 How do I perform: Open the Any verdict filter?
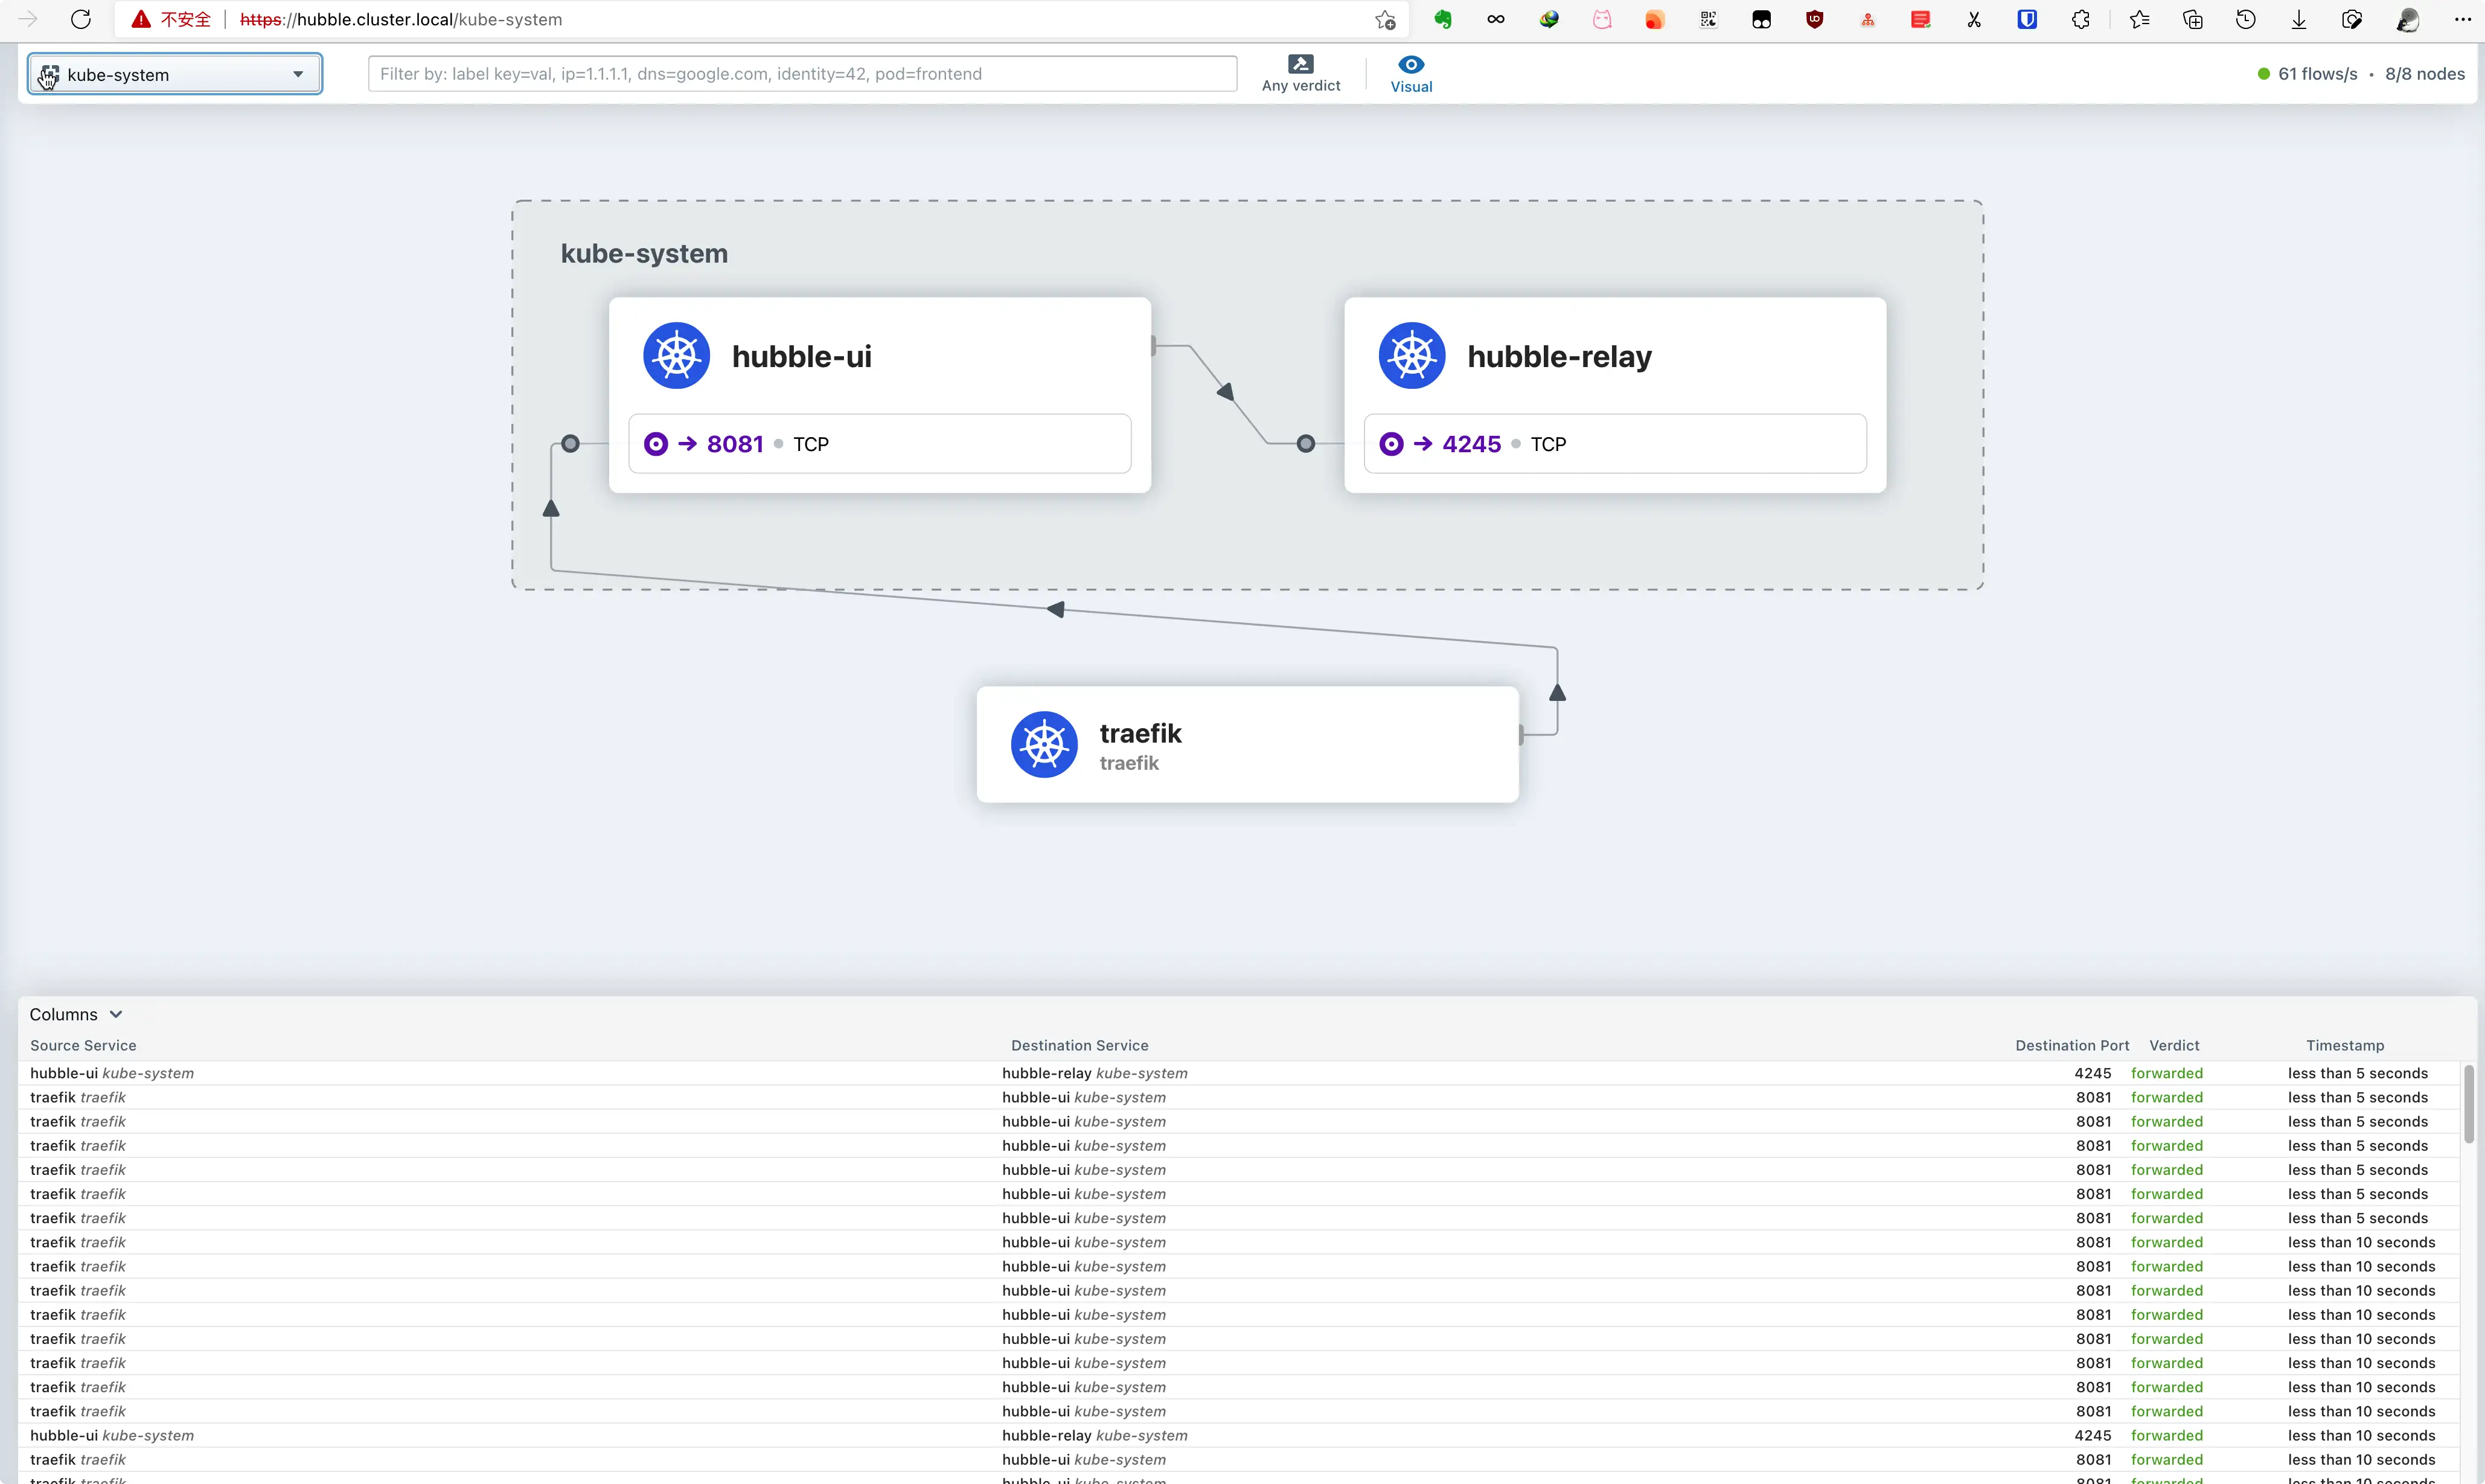tap(1300, 74)
